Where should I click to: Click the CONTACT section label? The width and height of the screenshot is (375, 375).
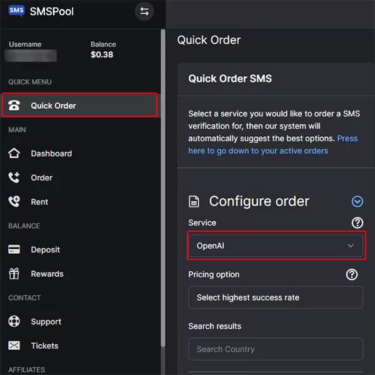pos(24,297)
